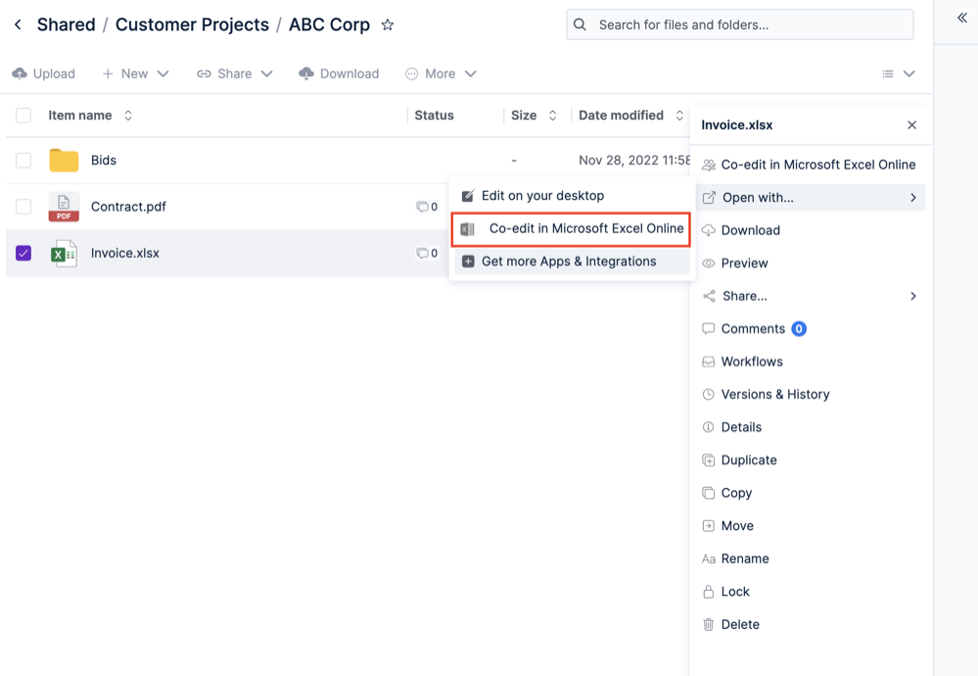Click the ABC Corp breadcrumb

pyautogui.click(x=329, y=24)
